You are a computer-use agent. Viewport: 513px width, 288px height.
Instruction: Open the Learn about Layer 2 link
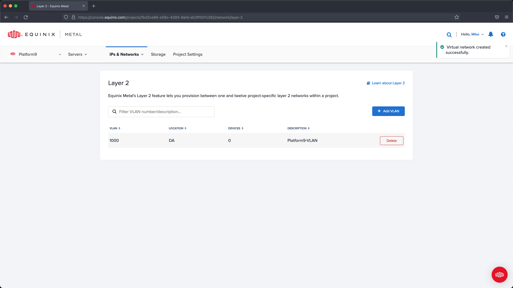(386, 83)
